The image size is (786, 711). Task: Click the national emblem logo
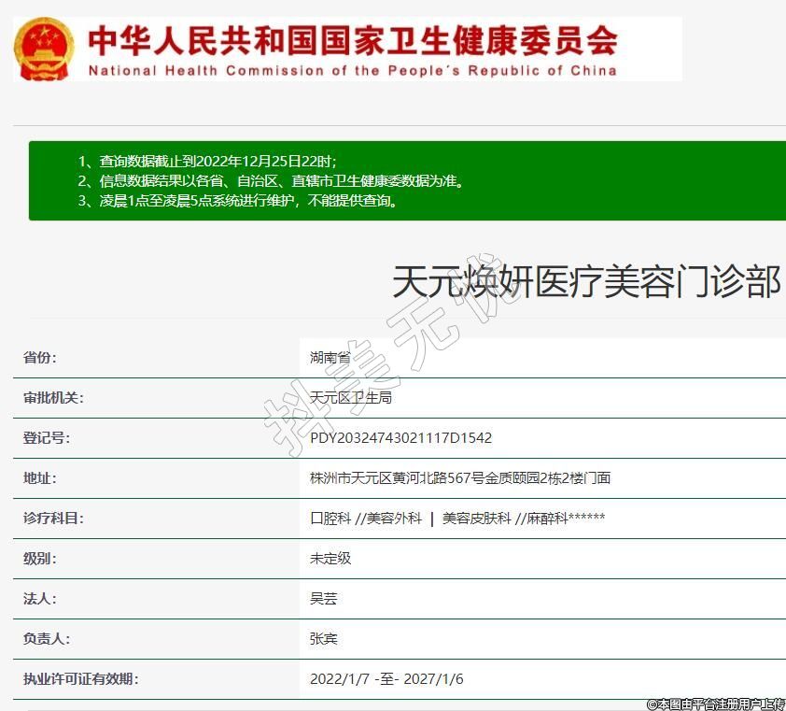[44, 49]
